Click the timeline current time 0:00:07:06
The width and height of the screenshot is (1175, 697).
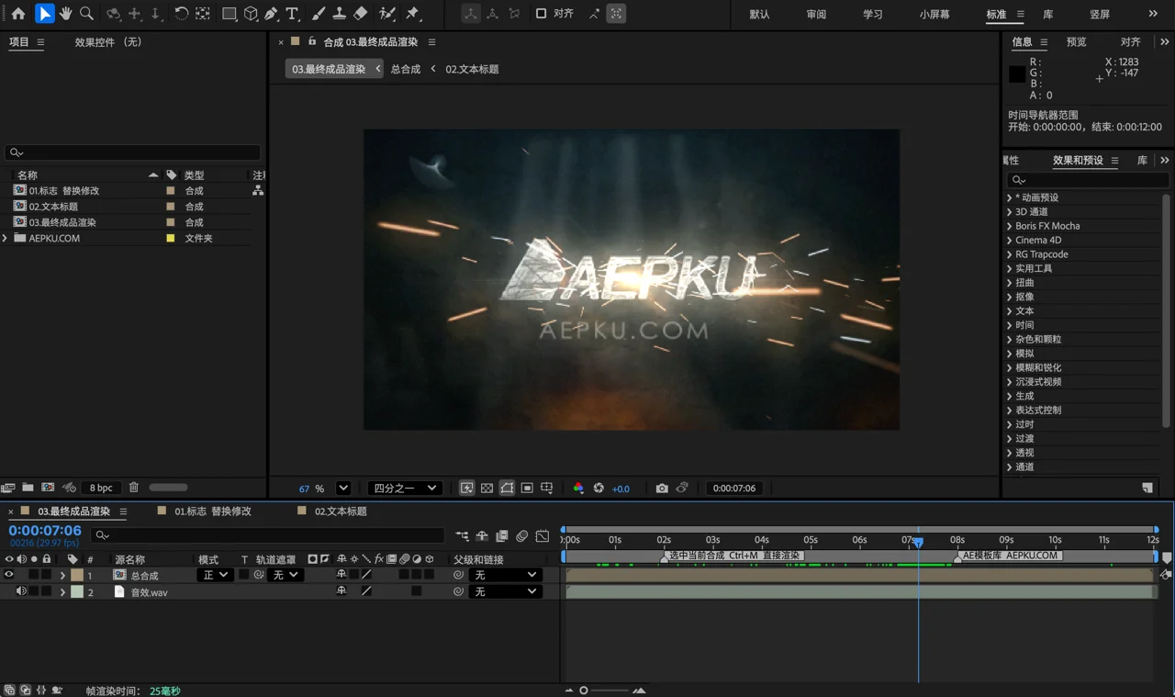[x=45, y=531]
